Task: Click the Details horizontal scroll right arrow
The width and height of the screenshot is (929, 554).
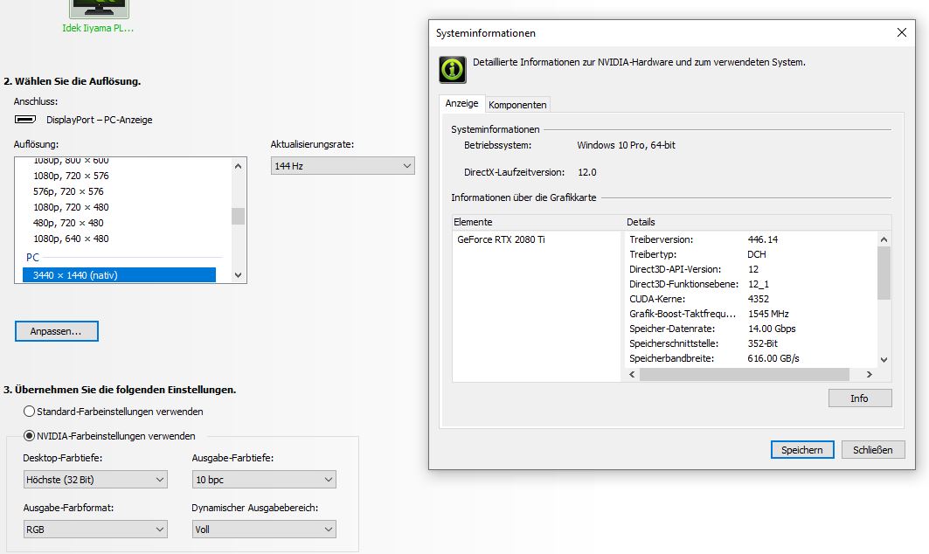Action: 870,375
